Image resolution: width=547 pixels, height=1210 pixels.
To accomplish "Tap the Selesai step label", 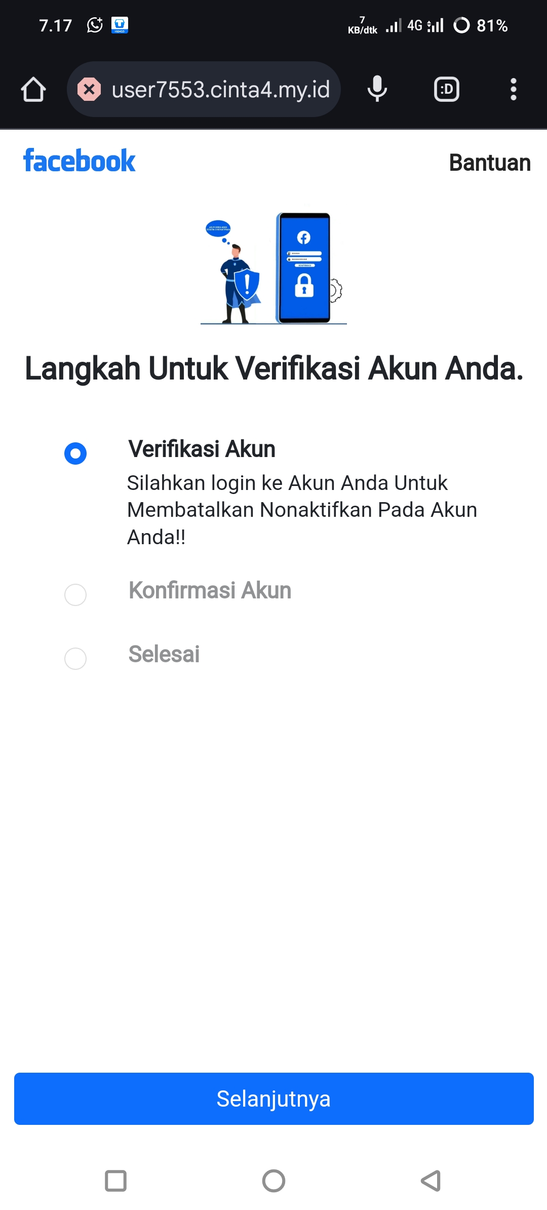I will [x=164, y=654].
